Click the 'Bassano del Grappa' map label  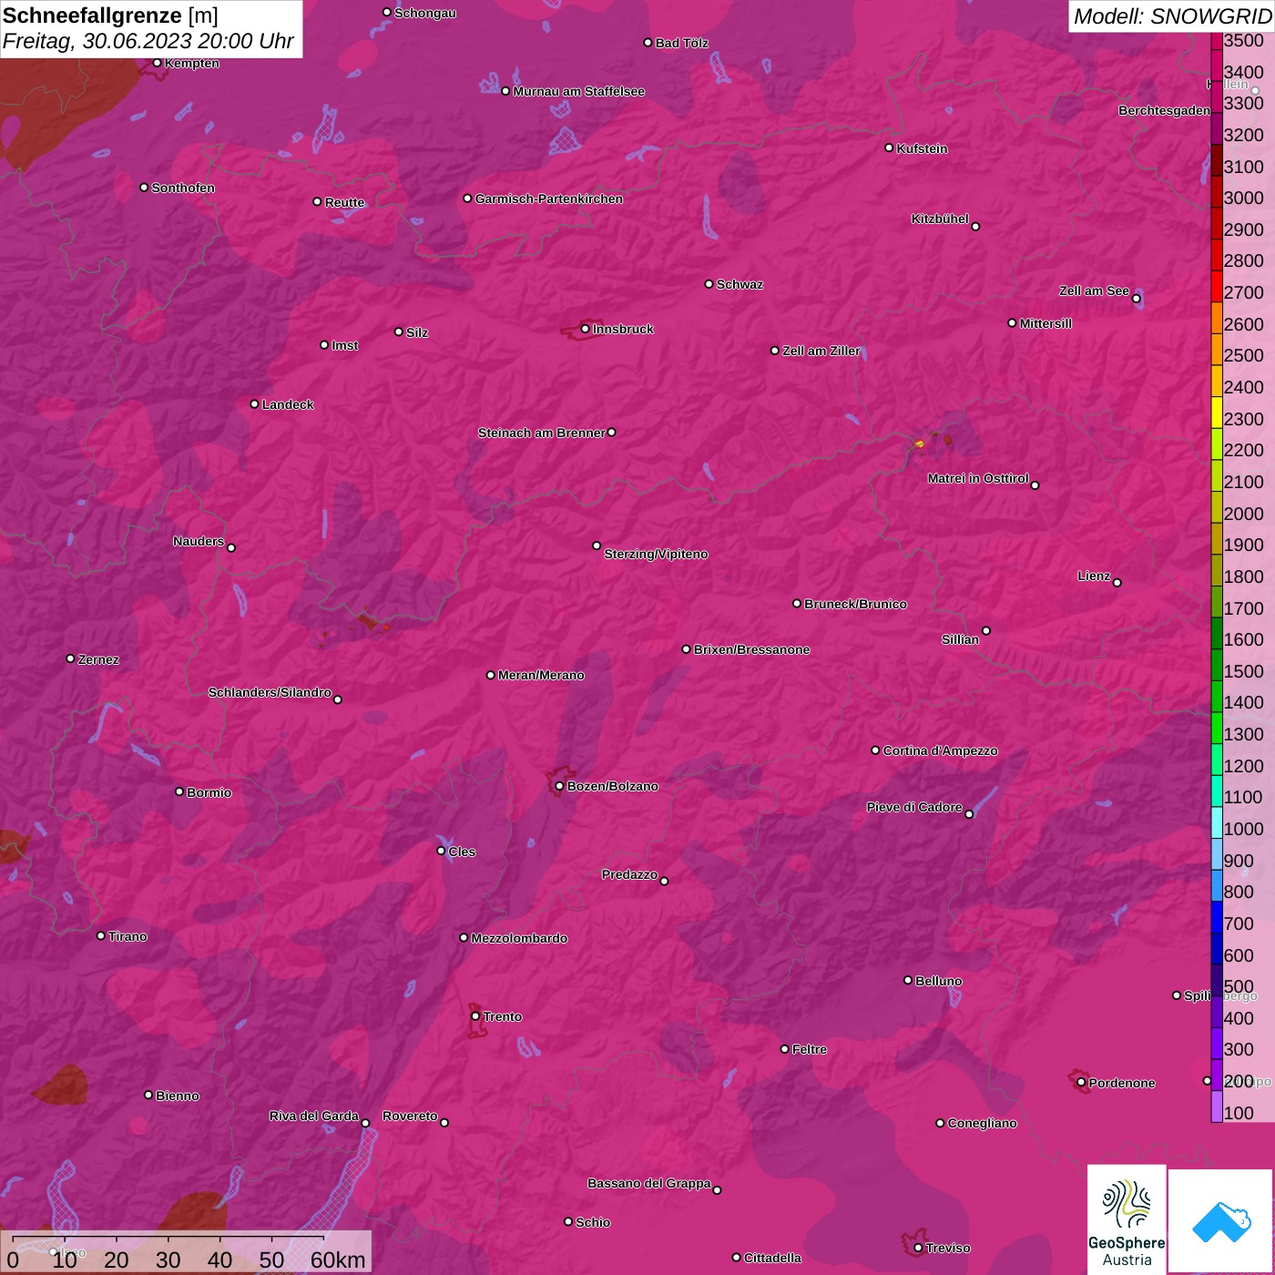[649, 1183]
